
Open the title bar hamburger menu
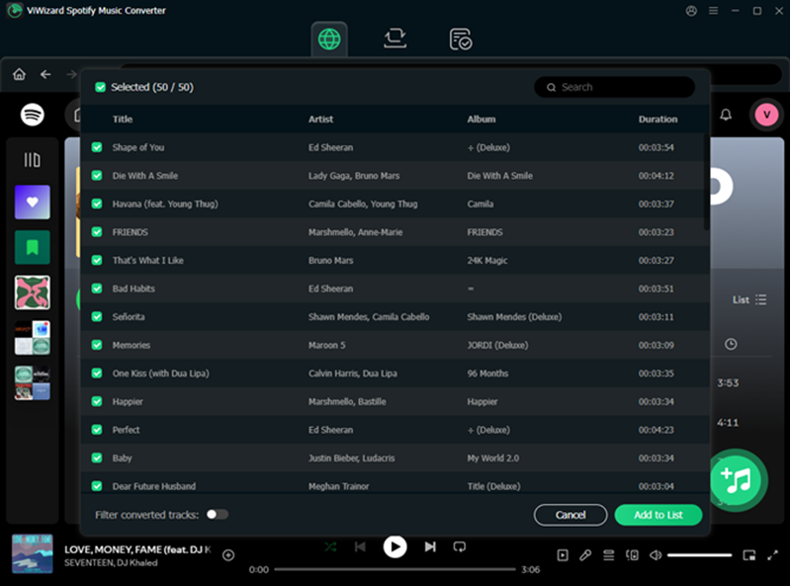click(713, 11)
